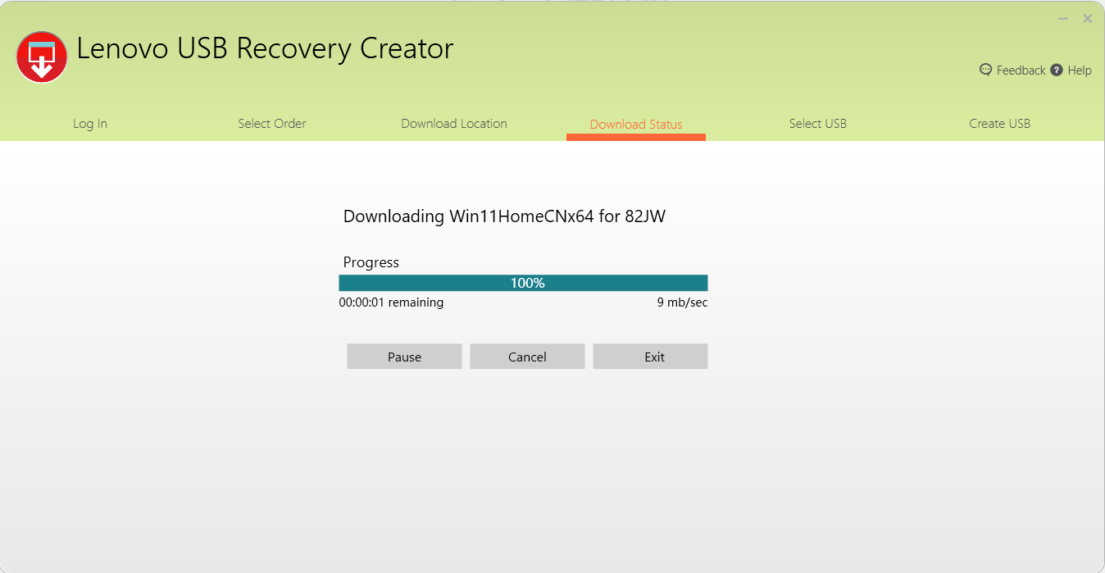The image size is (1105, 573).
Task: Select the Download Status tab
Action: coord(636,125)
